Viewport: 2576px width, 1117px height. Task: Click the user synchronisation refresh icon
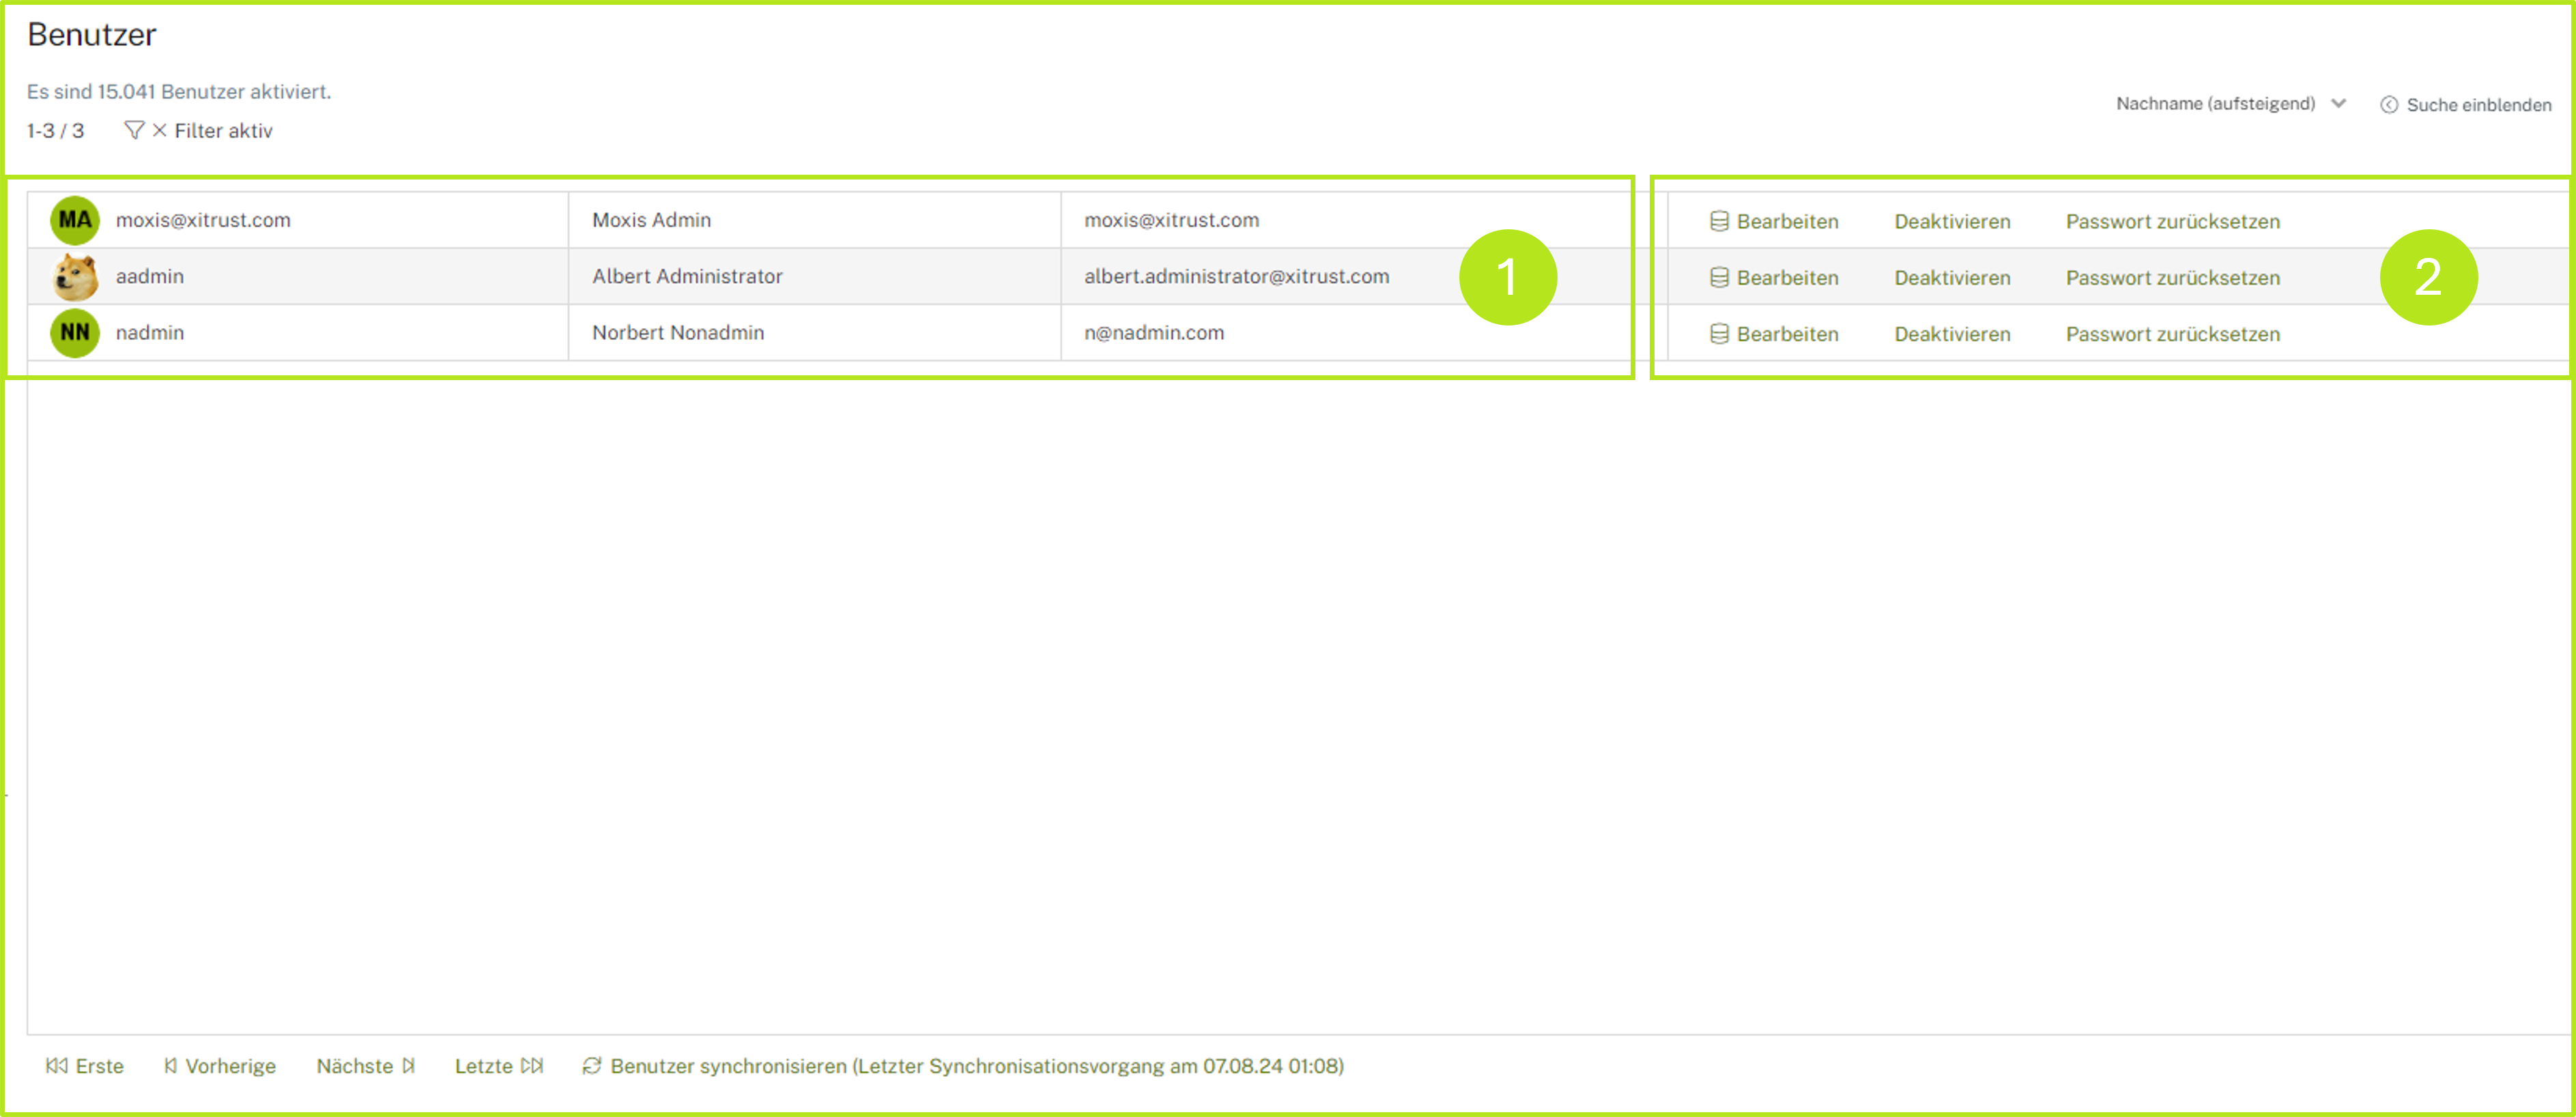coord(592,1066)
